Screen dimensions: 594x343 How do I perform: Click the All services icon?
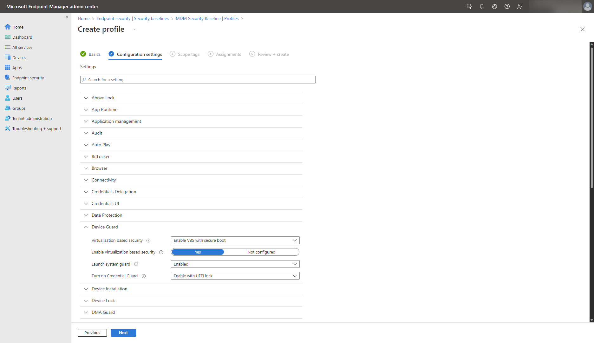coord(8,47)
